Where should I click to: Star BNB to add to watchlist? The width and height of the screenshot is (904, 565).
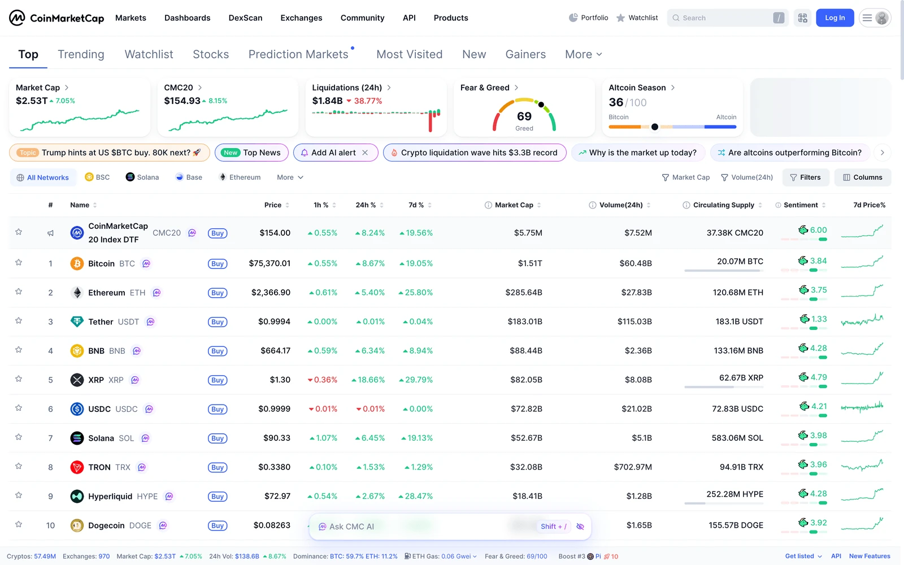click(19, 350)
